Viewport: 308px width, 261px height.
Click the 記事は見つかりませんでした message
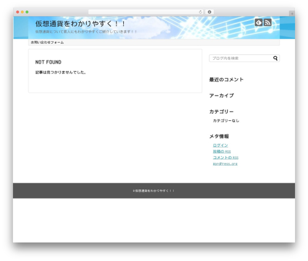point(60,72)
